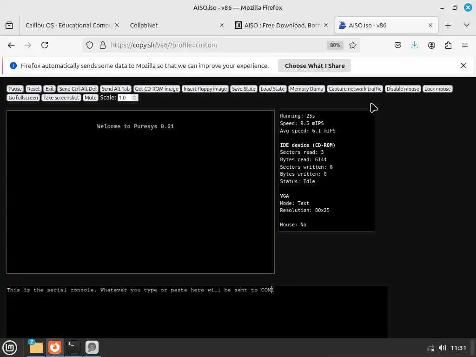Take screenshot of the emulator screen

coord(61,98)
